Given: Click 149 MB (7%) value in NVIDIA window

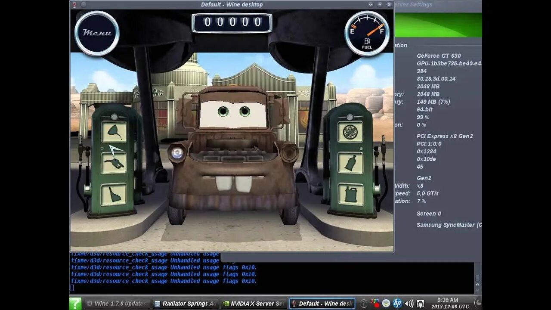Looking at the screenshot, I should (433, 102).
